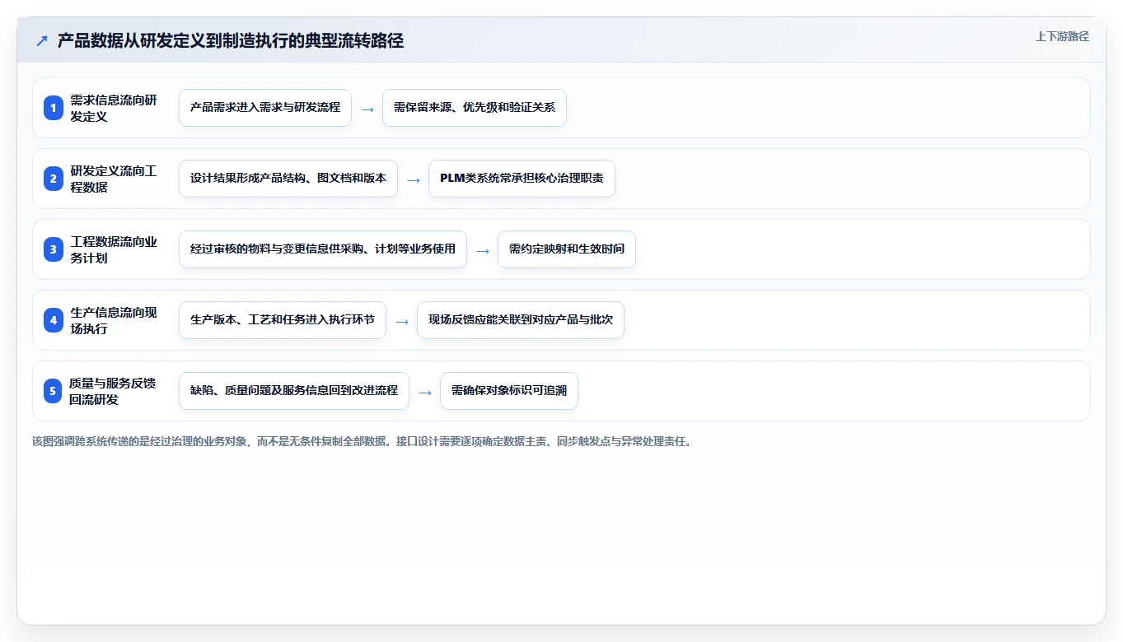Click the arrow before 需确保对象标识可追溯

pyautogui.click(x=425, y=392)
